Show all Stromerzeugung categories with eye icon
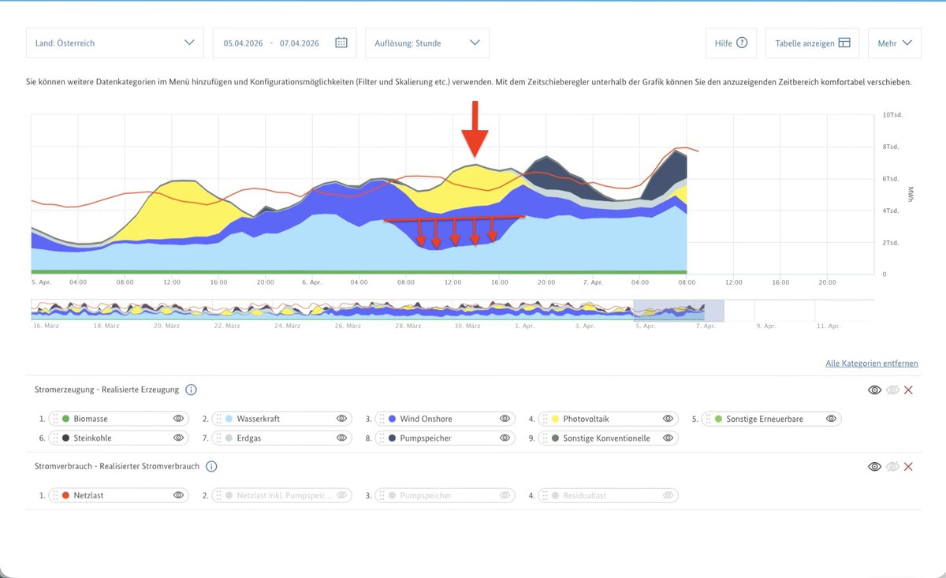946x578 pixels. (x=874, y=390)
